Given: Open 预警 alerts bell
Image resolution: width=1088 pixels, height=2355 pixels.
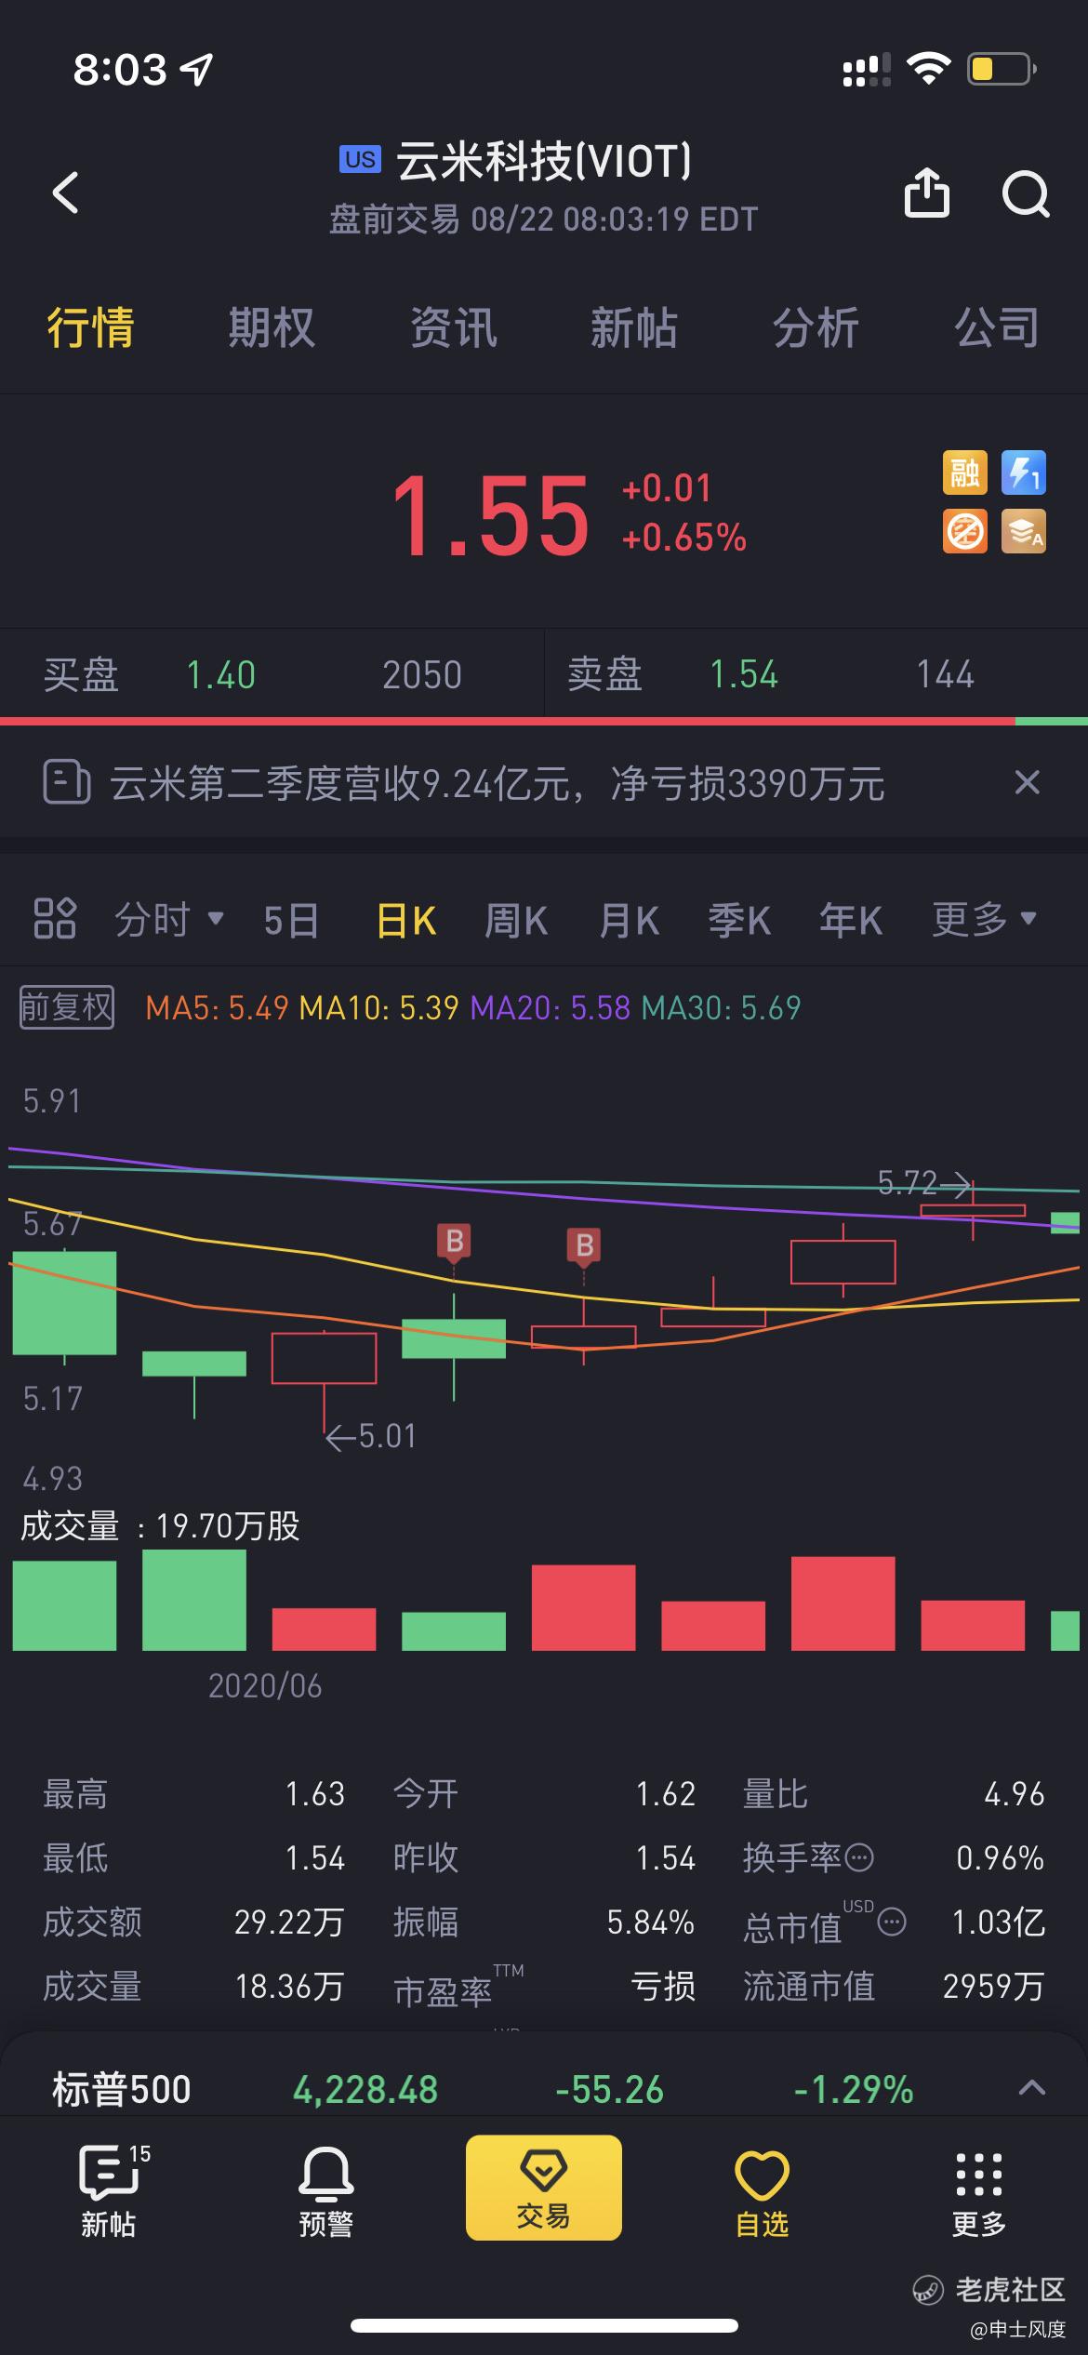Looking at the screenshot, I should 325,2189.
